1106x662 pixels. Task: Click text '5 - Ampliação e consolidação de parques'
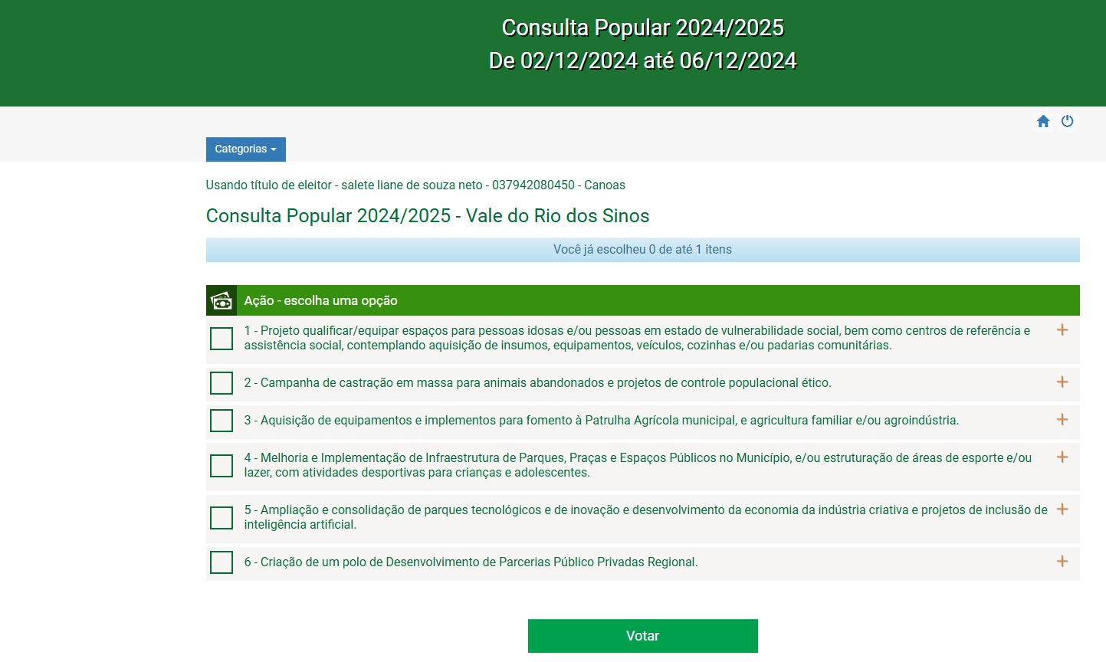pyautogui.click(x=356, y=510)
